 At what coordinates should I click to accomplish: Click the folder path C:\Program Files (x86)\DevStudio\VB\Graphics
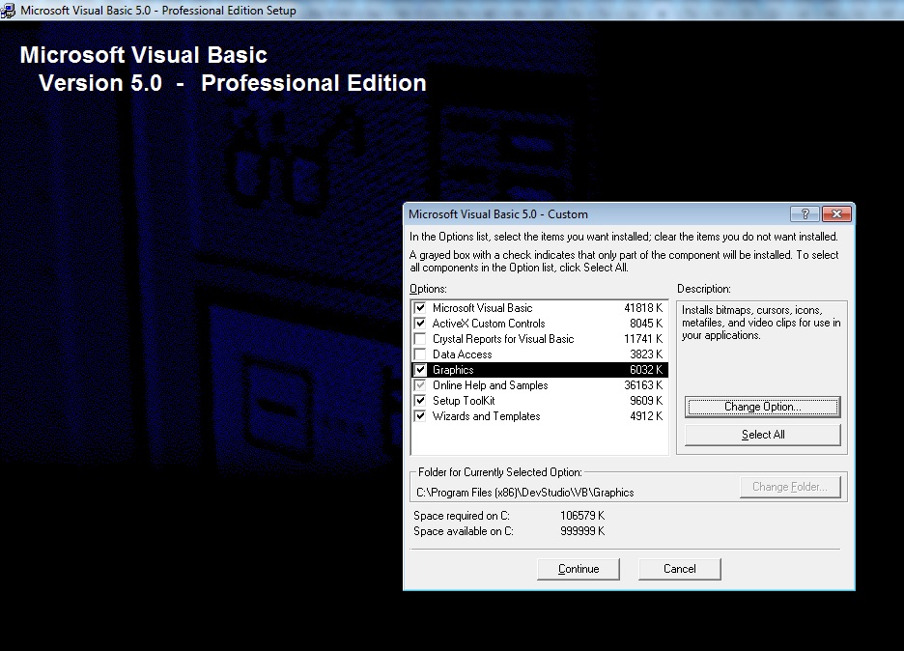click(525, 493)
